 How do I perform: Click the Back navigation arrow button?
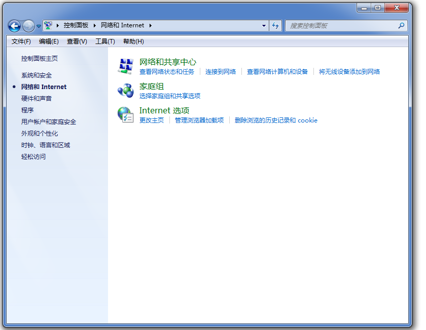14,26
